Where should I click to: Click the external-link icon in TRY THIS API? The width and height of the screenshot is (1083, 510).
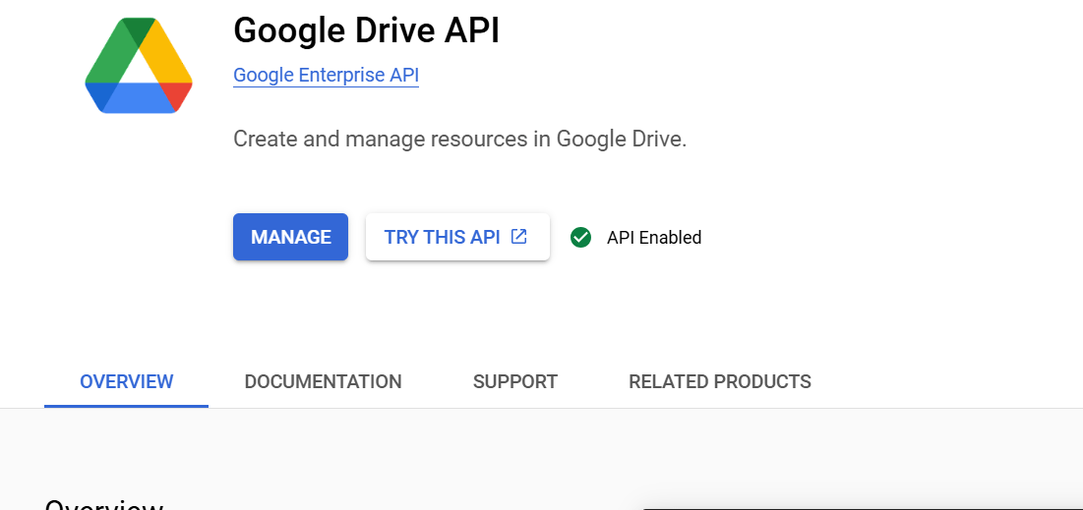click(519, 237)
